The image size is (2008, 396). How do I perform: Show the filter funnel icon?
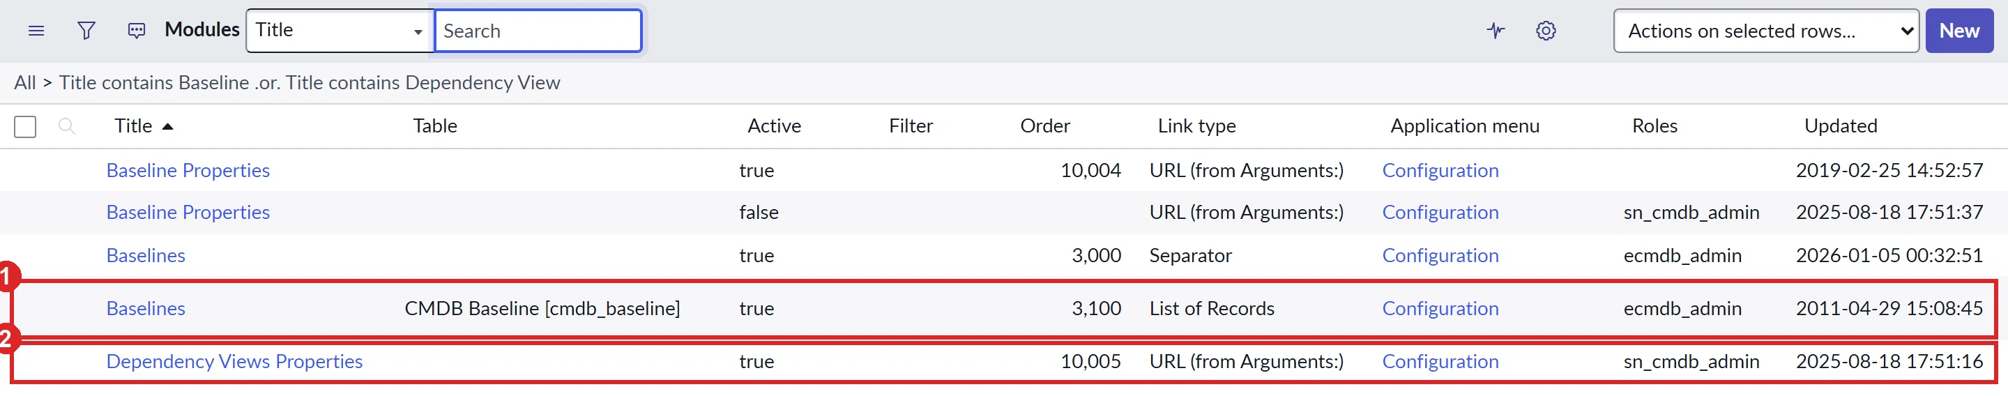(86, 31)
